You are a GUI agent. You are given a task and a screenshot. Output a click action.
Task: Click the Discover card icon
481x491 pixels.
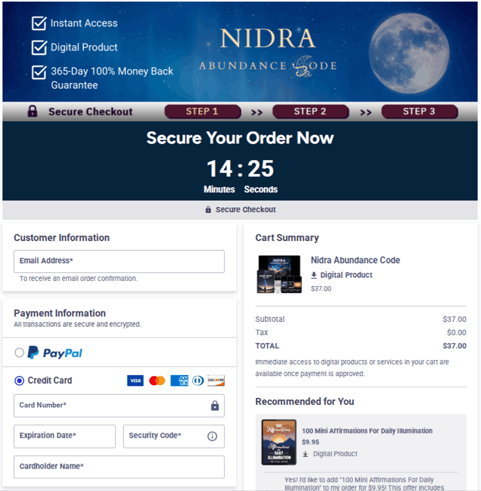[216, 380]
